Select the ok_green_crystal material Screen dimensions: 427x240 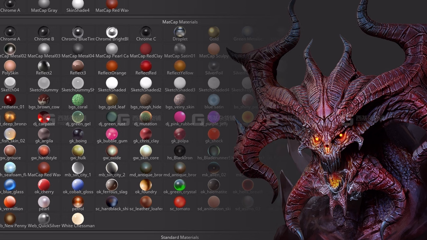coord(180,187)
